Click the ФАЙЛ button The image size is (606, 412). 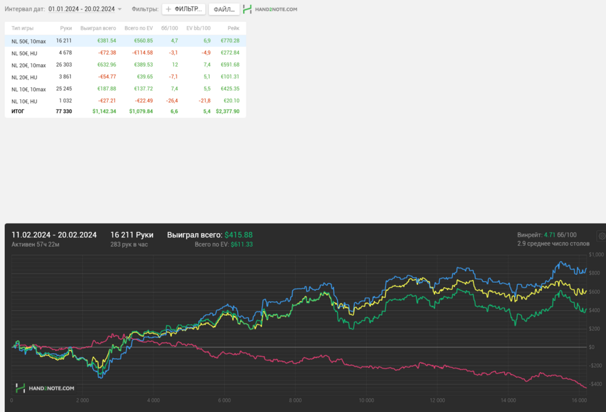(x=224, y=9)
